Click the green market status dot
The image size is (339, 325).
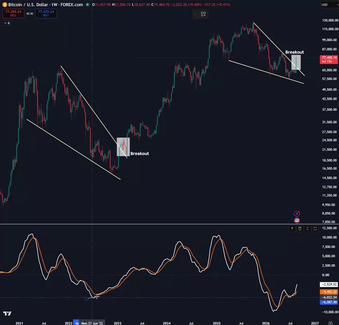click(x=87, y=4)
